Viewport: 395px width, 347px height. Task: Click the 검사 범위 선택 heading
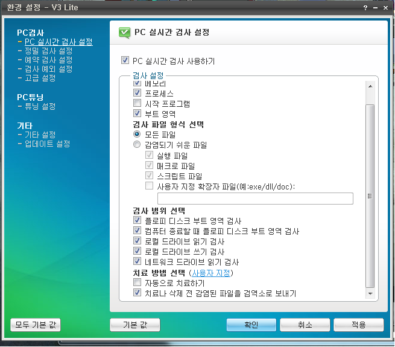[159, 211]
